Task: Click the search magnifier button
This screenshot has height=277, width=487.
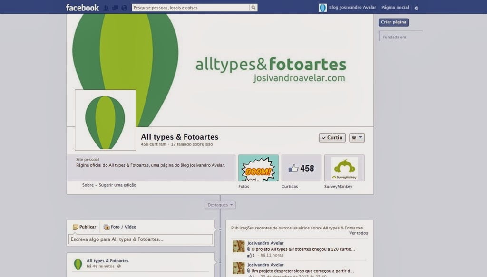Action: click(253, 8)
